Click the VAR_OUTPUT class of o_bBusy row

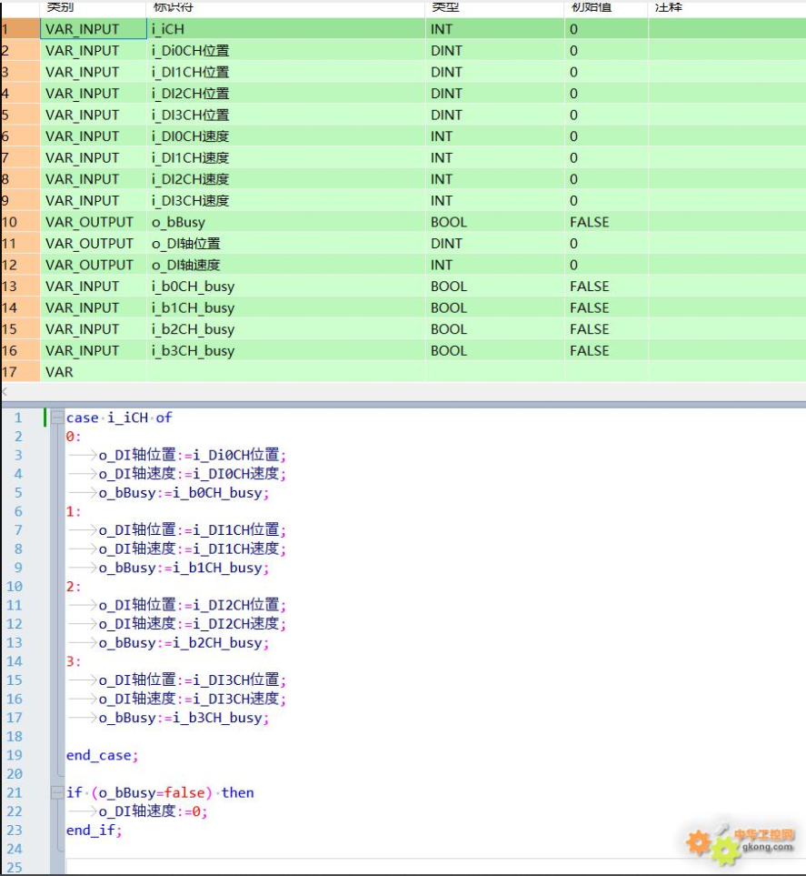94,222
